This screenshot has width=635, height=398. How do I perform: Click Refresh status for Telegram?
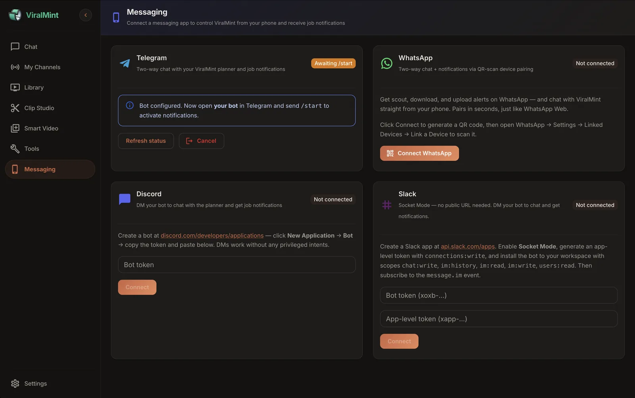(146, 141)
